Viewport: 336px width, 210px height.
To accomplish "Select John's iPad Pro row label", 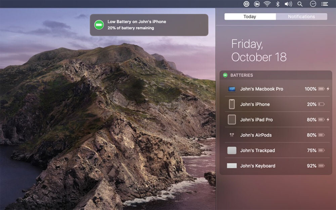I will click(256, 120).
